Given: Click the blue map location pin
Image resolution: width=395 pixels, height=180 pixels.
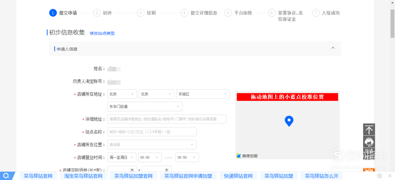Looking at the screenshot, I should 289,121.
